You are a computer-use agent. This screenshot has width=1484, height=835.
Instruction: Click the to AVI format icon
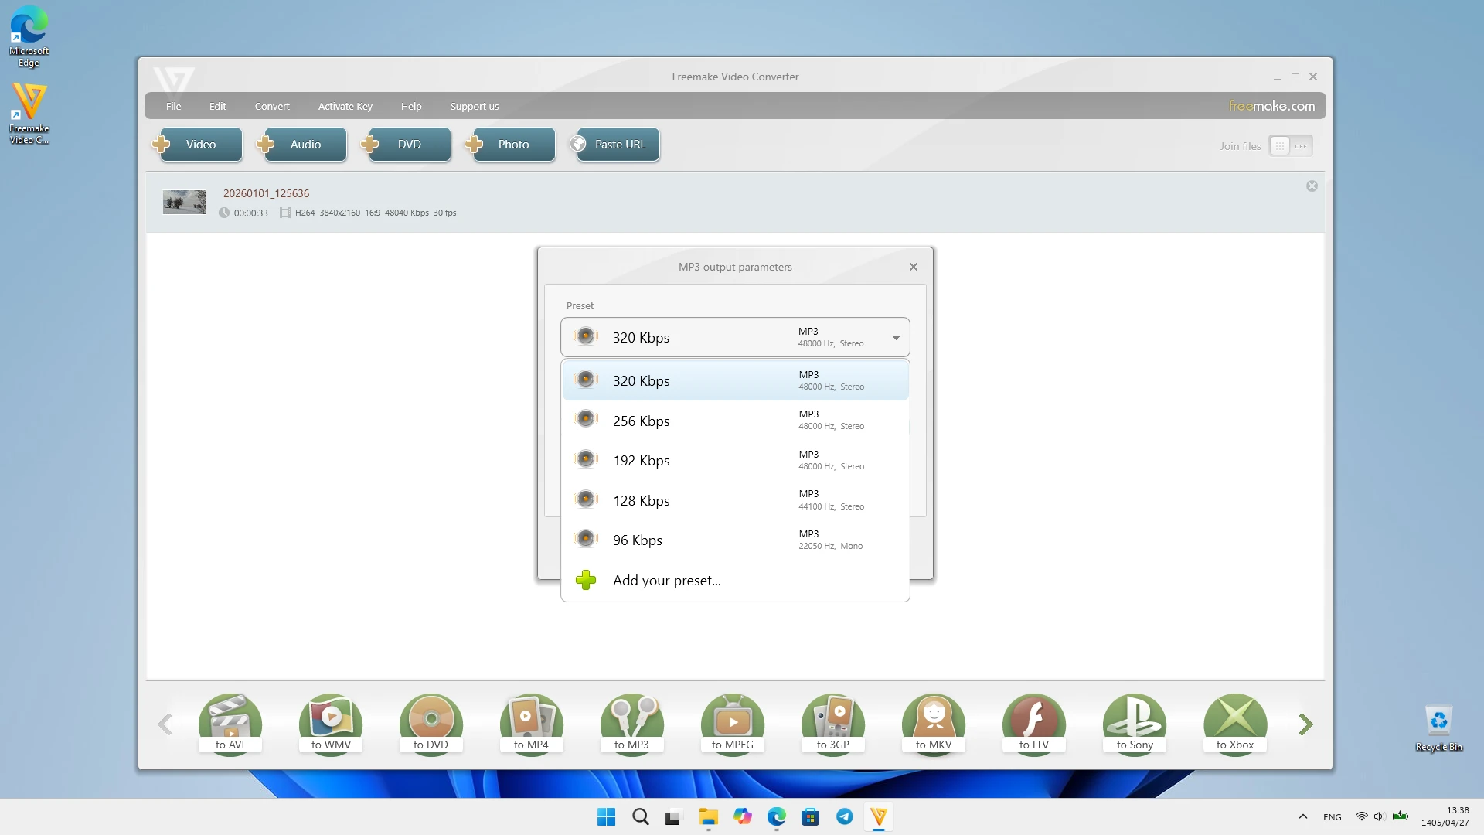click(230, 724)
